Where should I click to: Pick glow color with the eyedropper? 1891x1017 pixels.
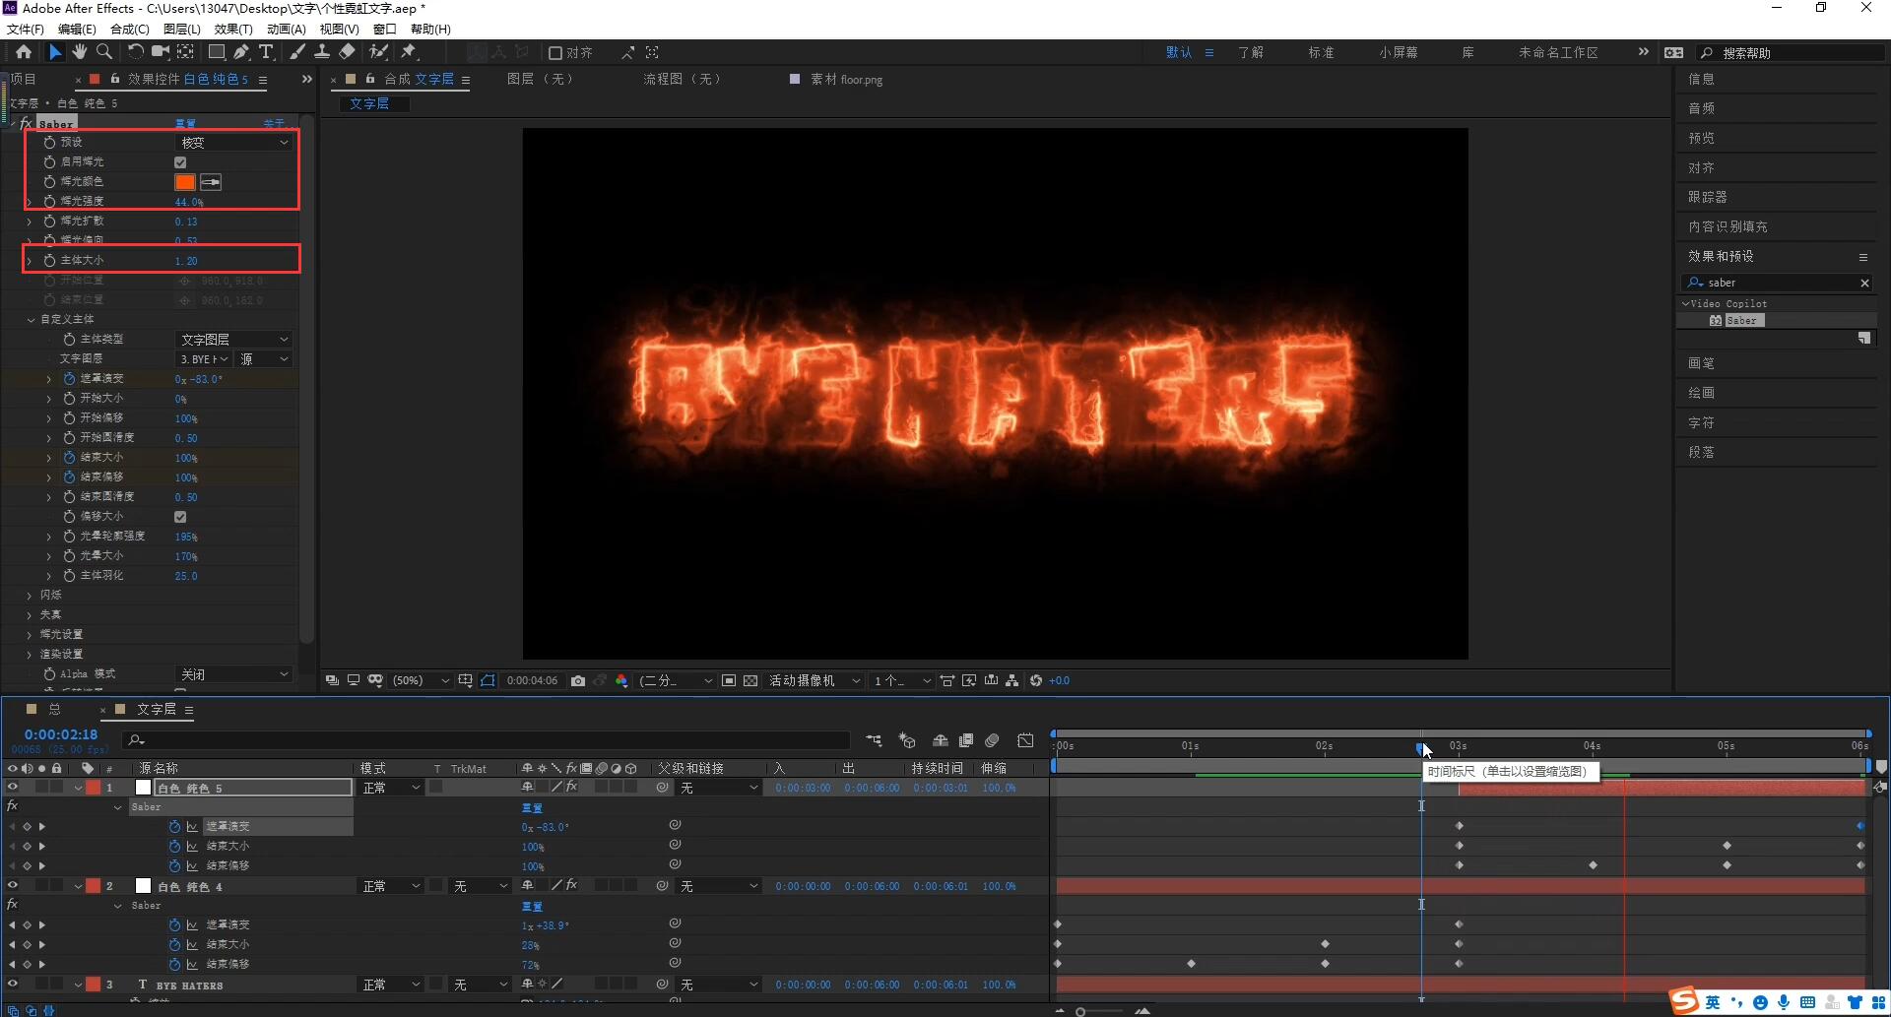211,182
